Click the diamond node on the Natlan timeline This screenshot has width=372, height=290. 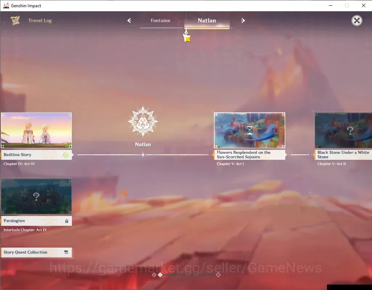(x=143, y=155)
